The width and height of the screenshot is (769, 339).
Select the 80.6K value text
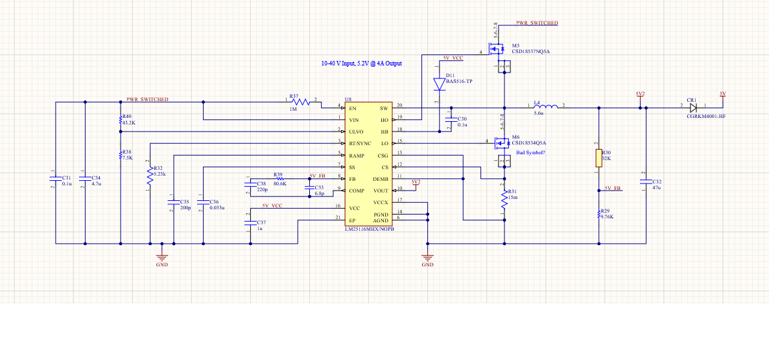tap(280, 183)
